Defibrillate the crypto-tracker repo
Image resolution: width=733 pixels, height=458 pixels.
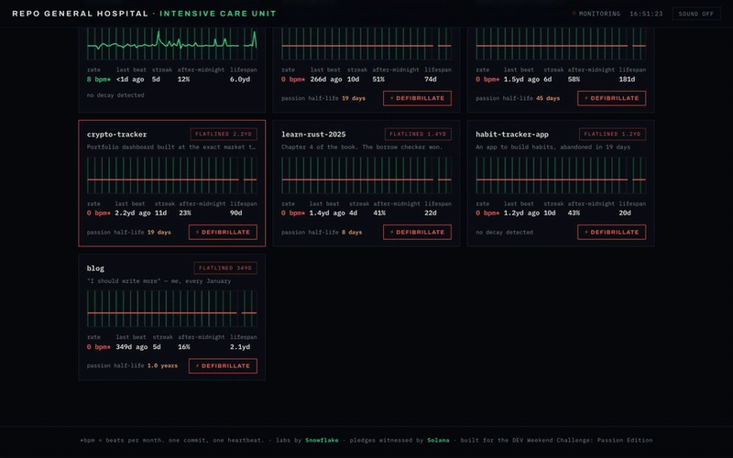point(223,233)
